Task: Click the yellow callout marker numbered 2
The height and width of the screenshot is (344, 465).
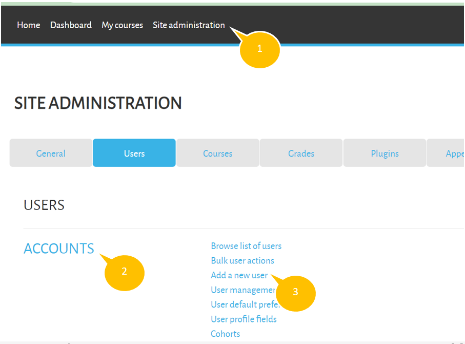Action: click(124, 272)
